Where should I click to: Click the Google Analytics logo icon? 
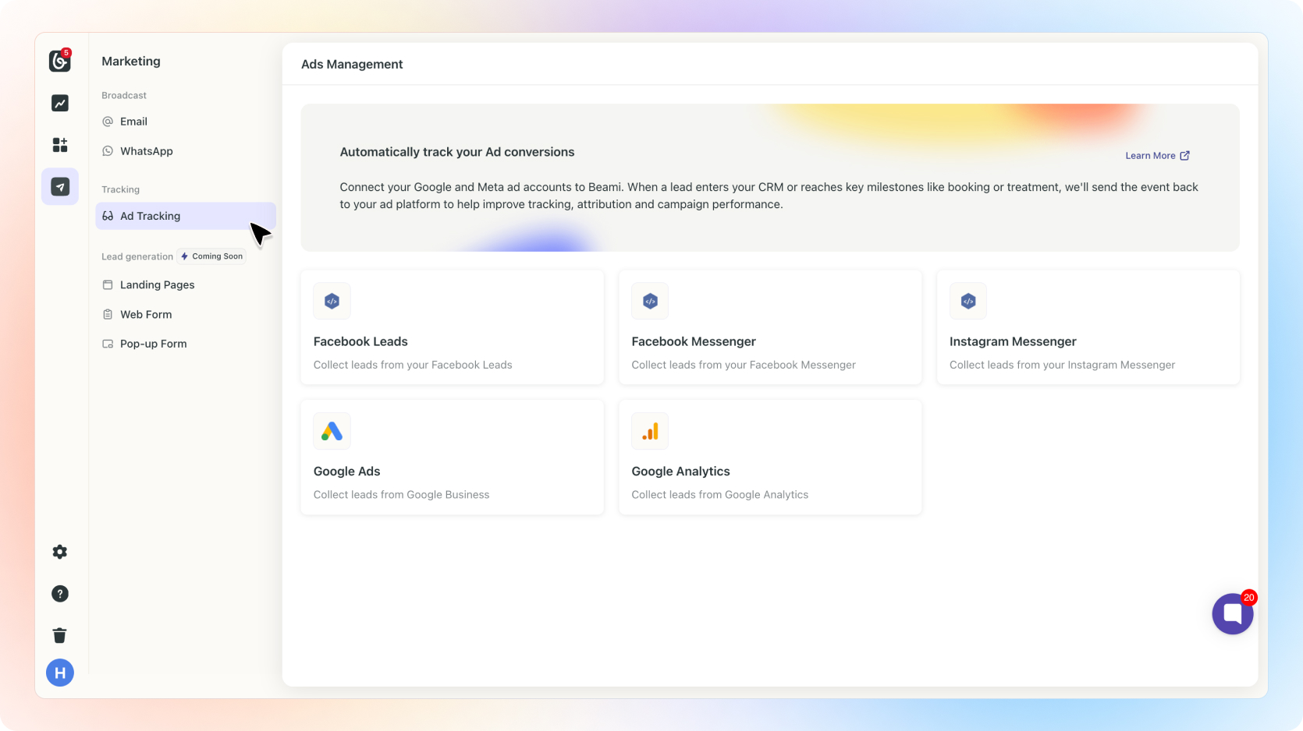(x=650, y=431)
